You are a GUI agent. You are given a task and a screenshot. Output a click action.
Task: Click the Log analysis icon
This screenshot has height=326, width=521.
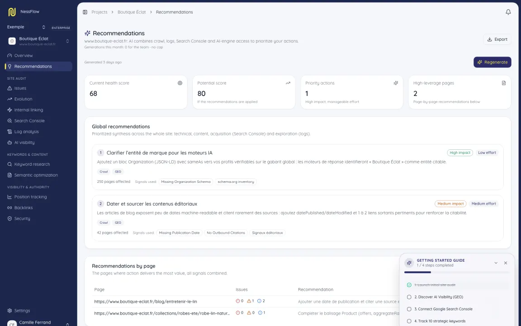(x=9, y=132)
